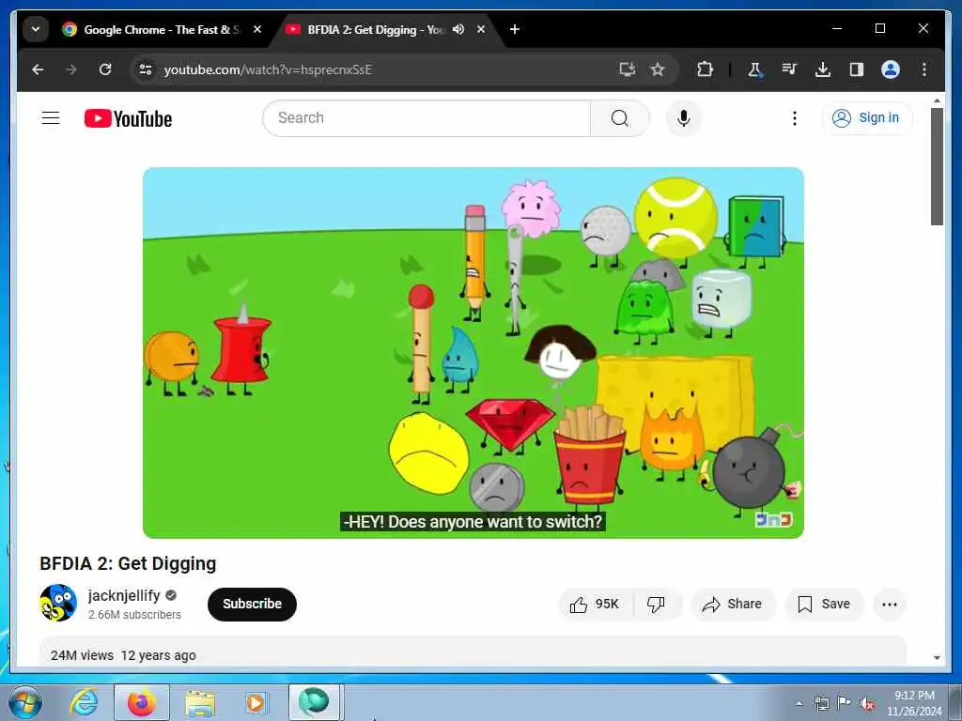Click the channel watermark in video corner

coord(774,519)
